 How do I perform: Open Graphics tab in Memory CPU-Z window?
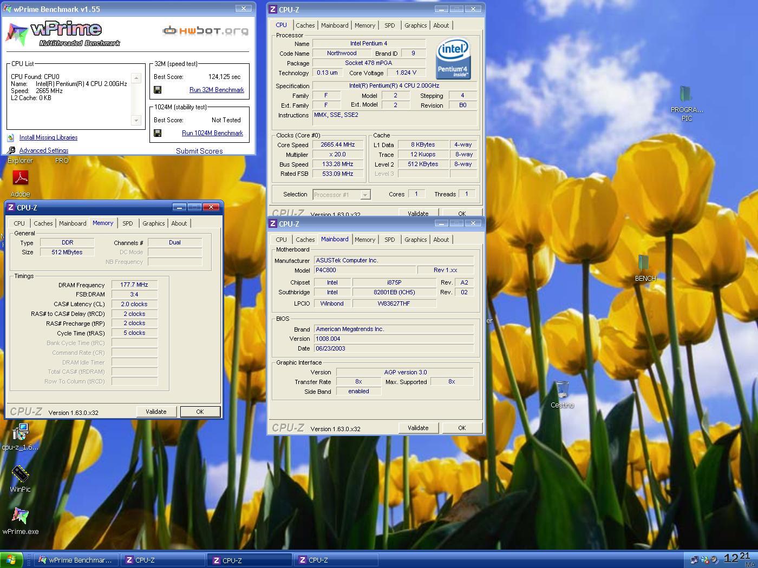click(153, 223)
